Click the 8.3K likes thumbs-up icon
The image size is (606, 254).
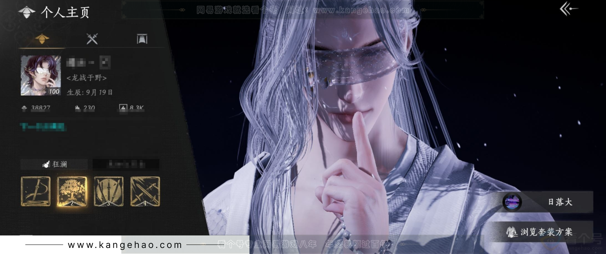(123, 108)
